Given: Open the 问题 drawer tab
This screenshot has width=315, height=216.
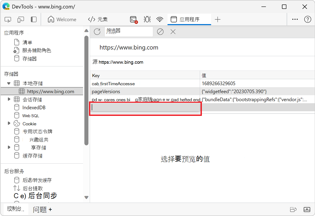Looking at the screenshot, I should tap(40, 209).
